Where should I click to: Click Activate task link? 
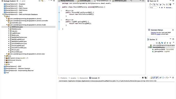pos(169,7)
